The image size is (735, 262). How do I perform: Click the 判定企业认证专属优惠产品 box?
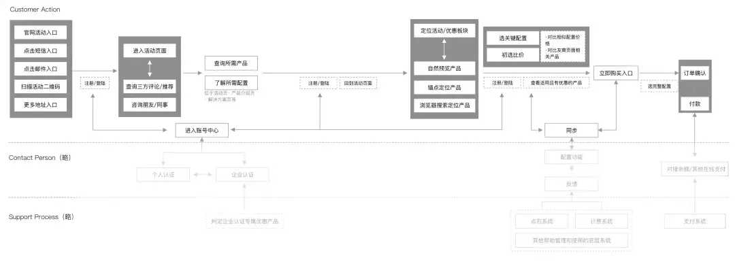(x=245, y=221)
